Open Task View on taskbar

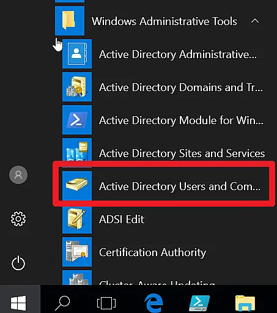coord(106,303)
